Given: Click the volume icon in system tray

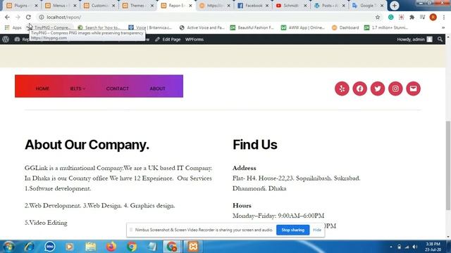Looking at the screenshot, I should (x=414, y=247).
